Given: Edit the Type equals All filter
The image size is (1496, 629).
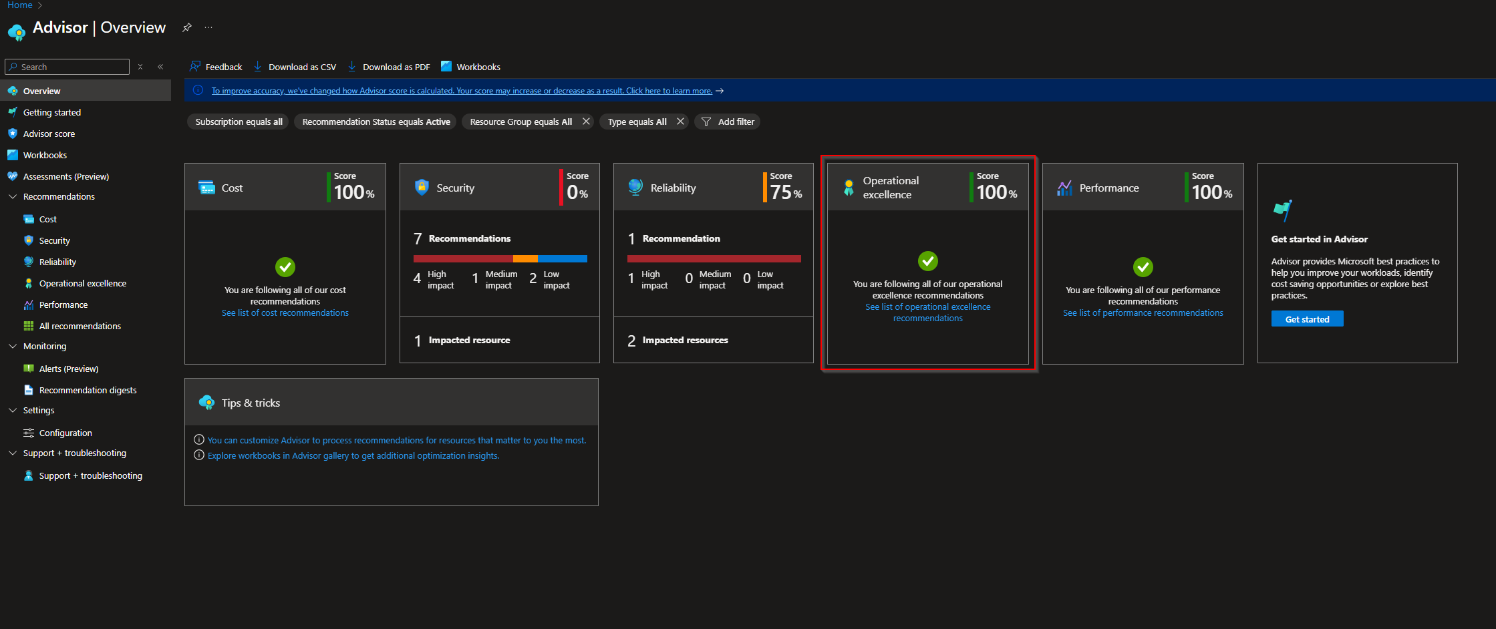Looking at the screenshot, I should pos(637,122).
